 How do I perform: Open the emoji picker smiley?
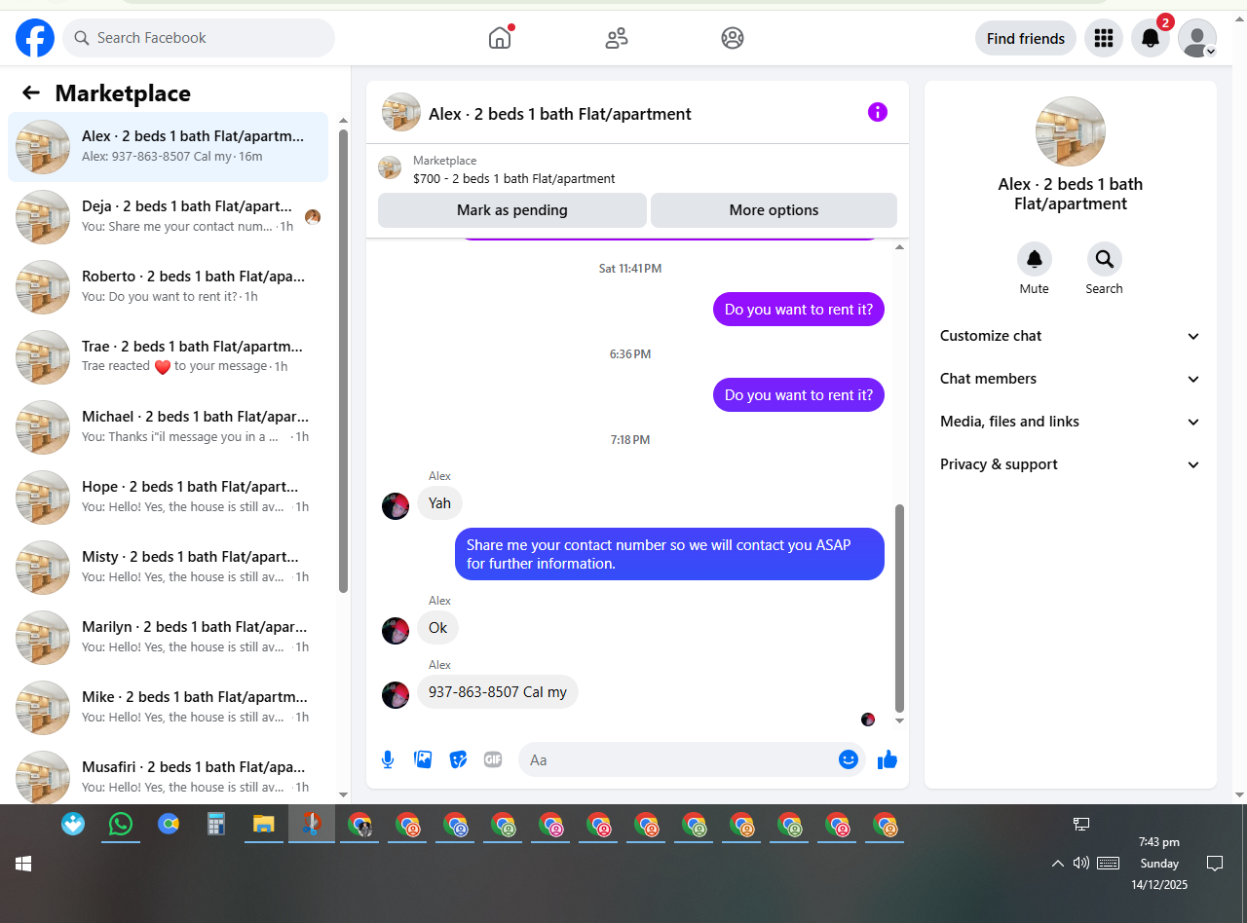[x=849, y=759]
